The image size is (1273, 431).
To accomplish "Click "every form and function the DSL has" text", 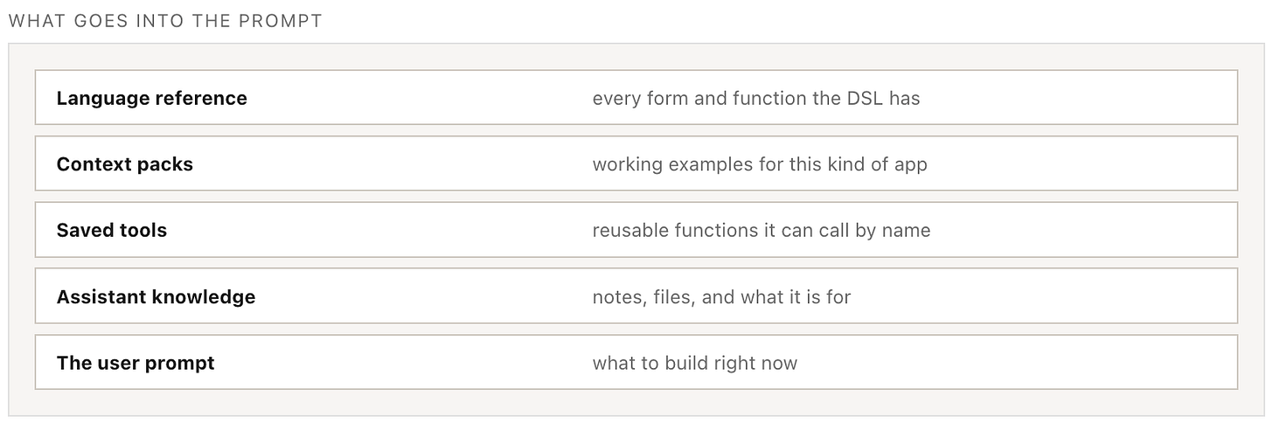I will tap(756, 98).
